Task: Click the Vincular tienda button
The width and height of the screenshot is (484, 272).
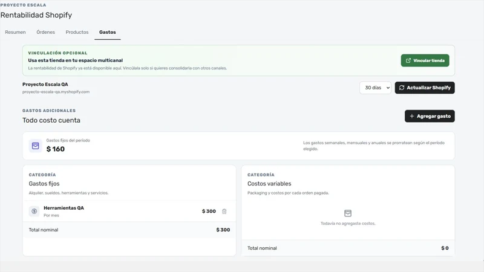Action: [425, 60]
